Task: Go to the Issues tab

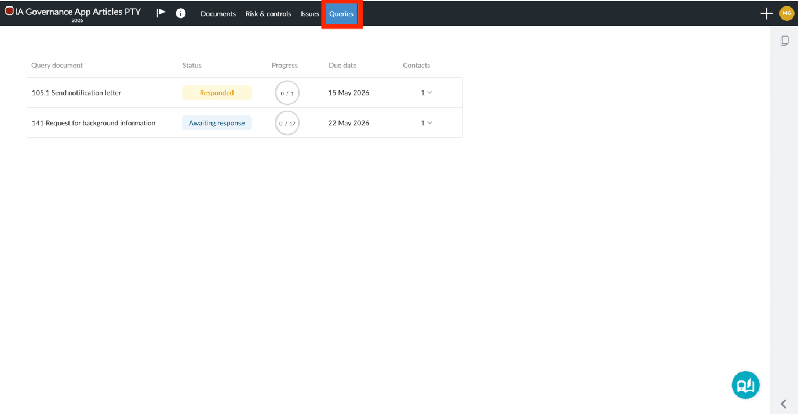Action: coord(310,14)
